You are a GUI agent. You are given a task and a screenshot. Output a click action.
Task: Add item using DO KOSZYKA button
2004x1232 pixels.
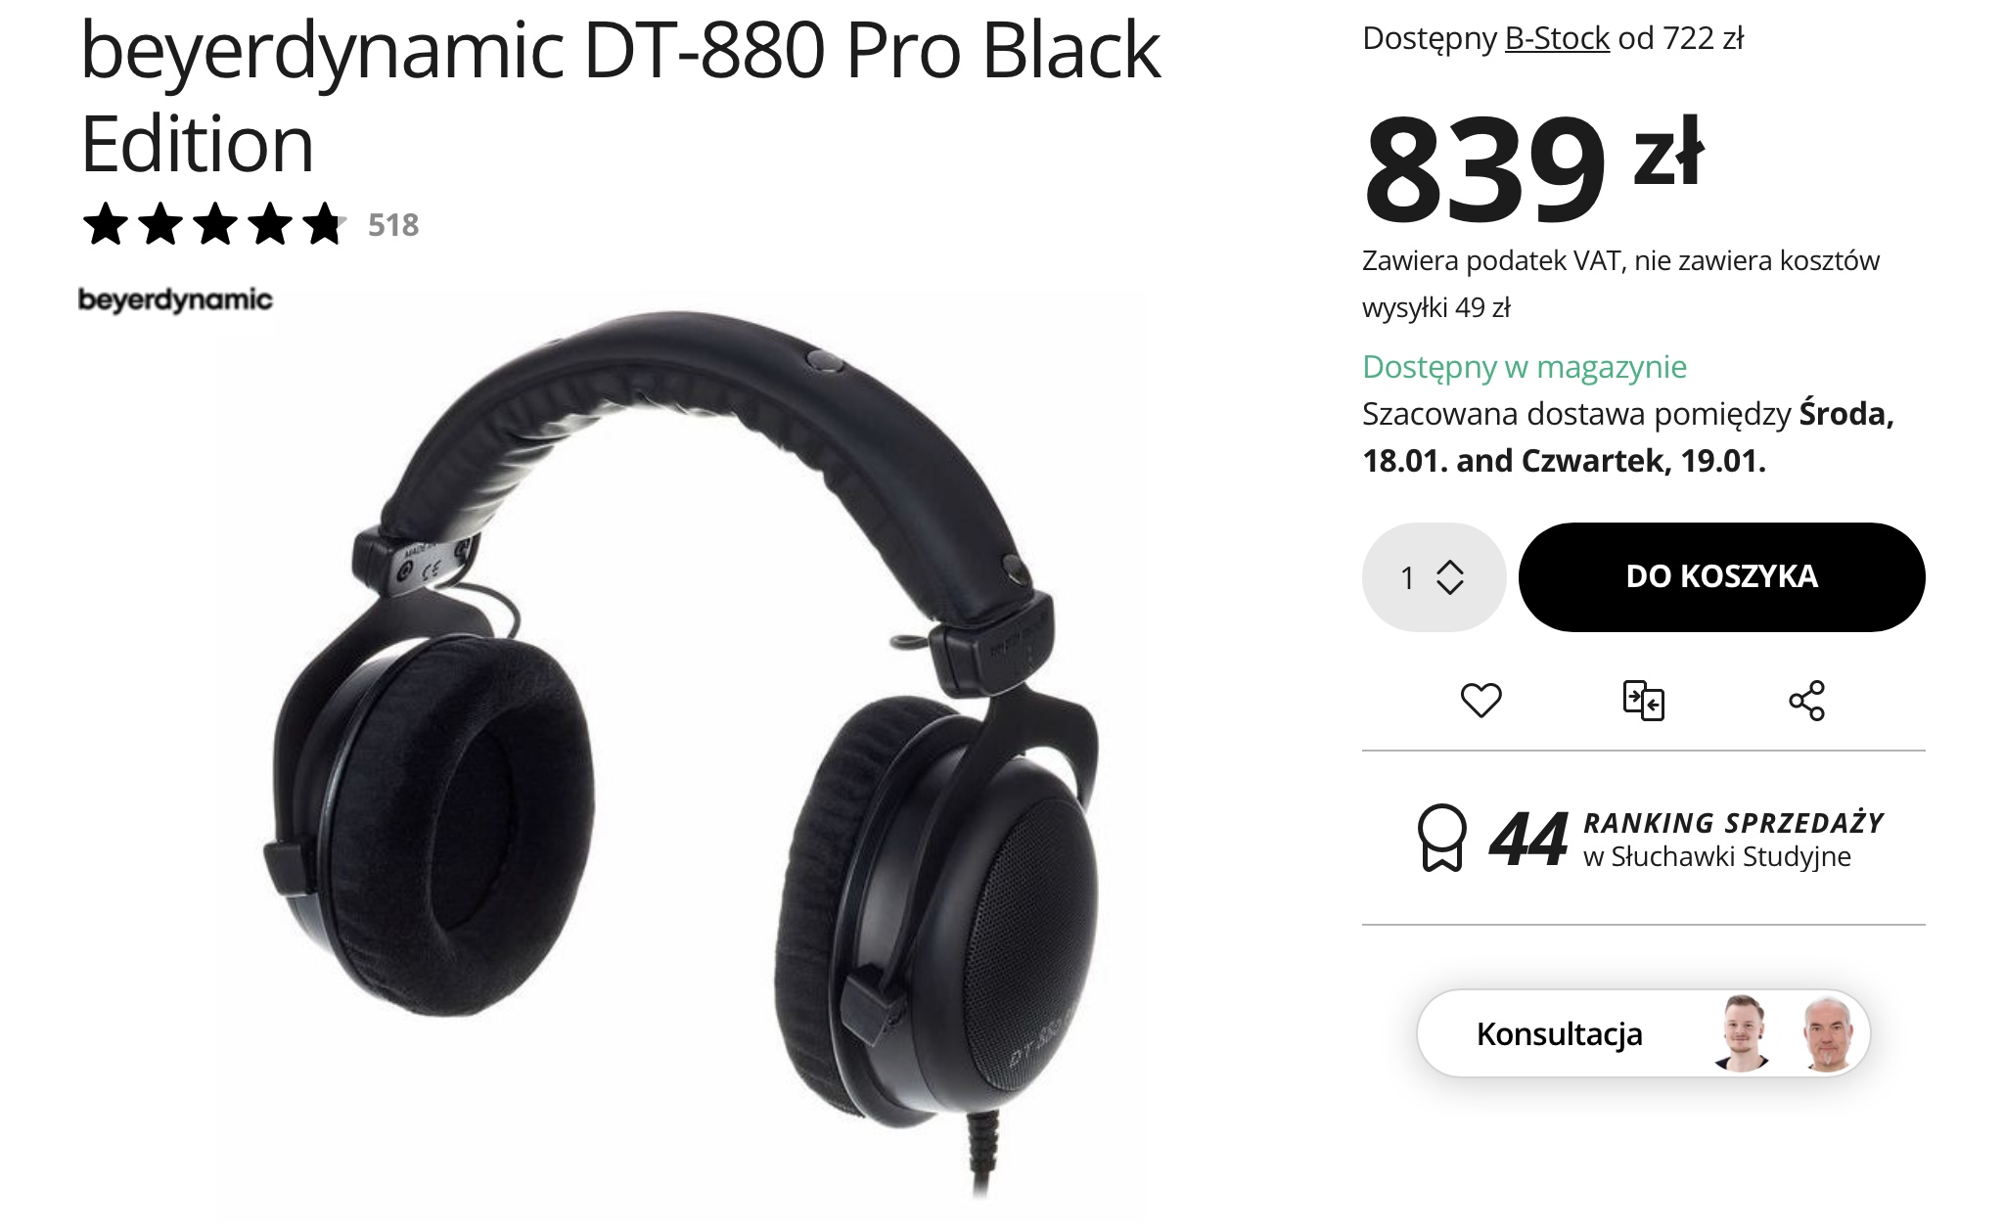coord(1721,577)
